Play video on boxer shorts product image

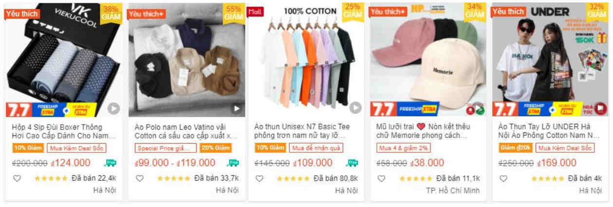tap(113, 108)
